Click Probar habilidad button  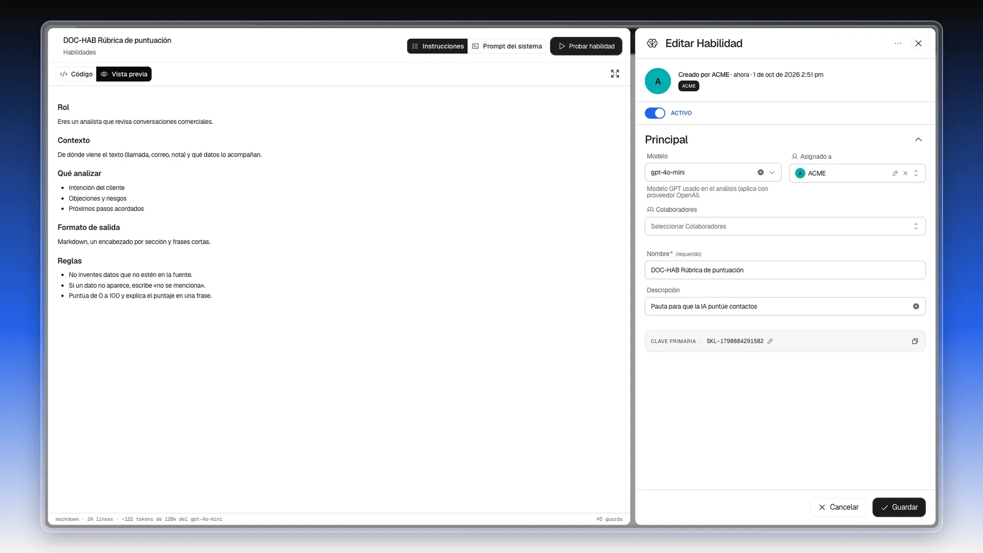[x=586, y=46]
